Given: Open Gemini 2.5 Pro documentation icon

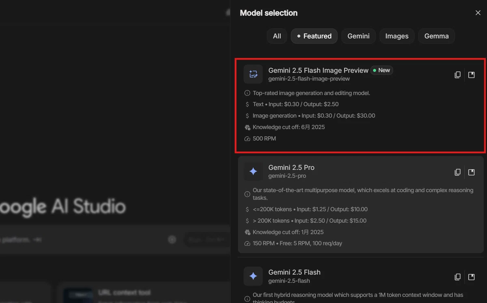Looking at the screenshot, I should tap(471, 172).
